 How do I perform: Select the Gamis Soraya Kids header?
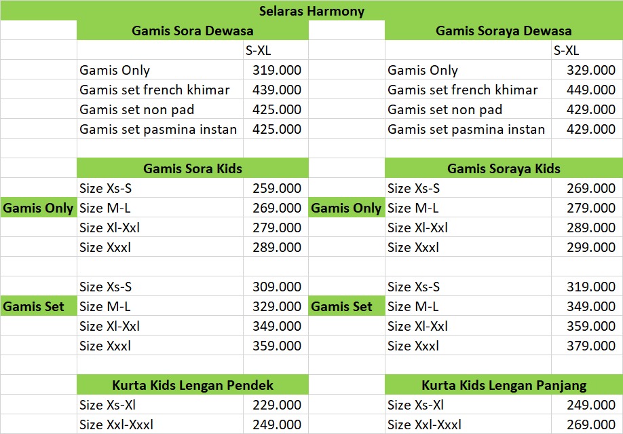[504, 168]
